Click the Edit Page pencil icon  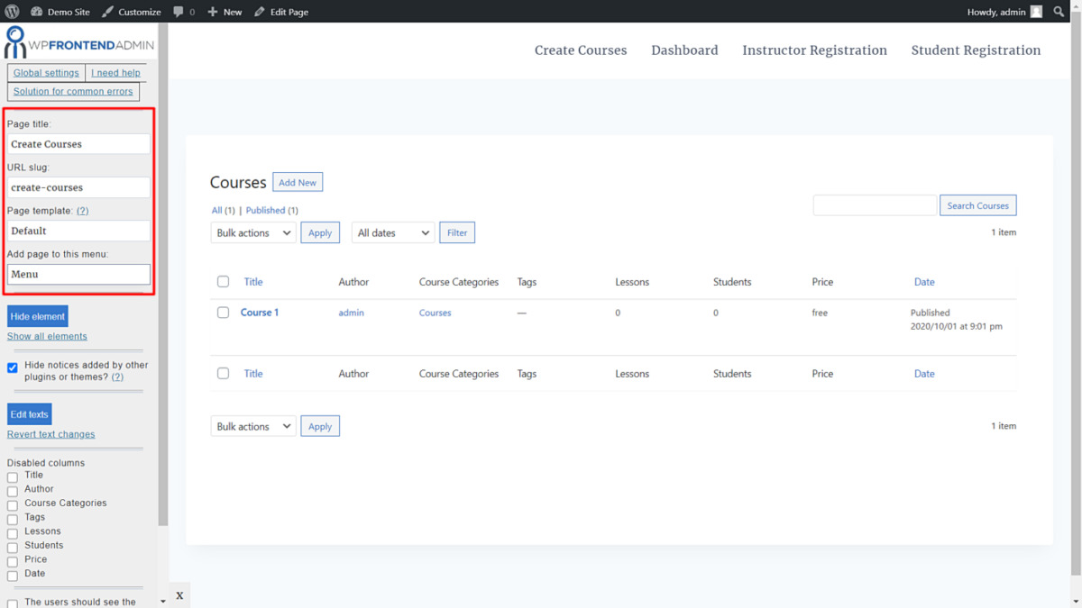[x=260, y=12]
